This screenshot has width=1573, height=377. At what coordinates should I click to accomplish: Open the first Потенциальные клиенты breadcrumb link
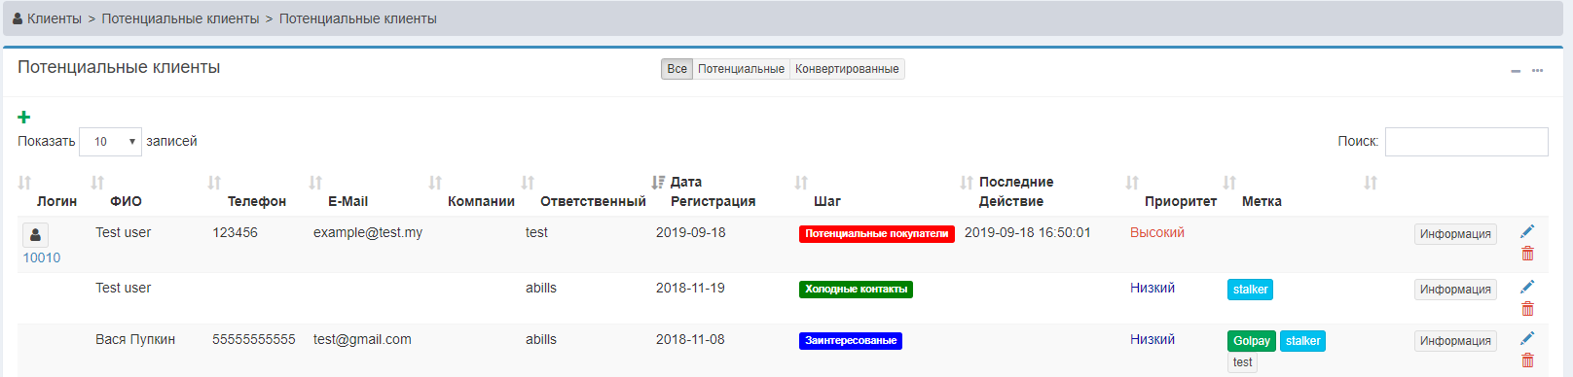180,18
